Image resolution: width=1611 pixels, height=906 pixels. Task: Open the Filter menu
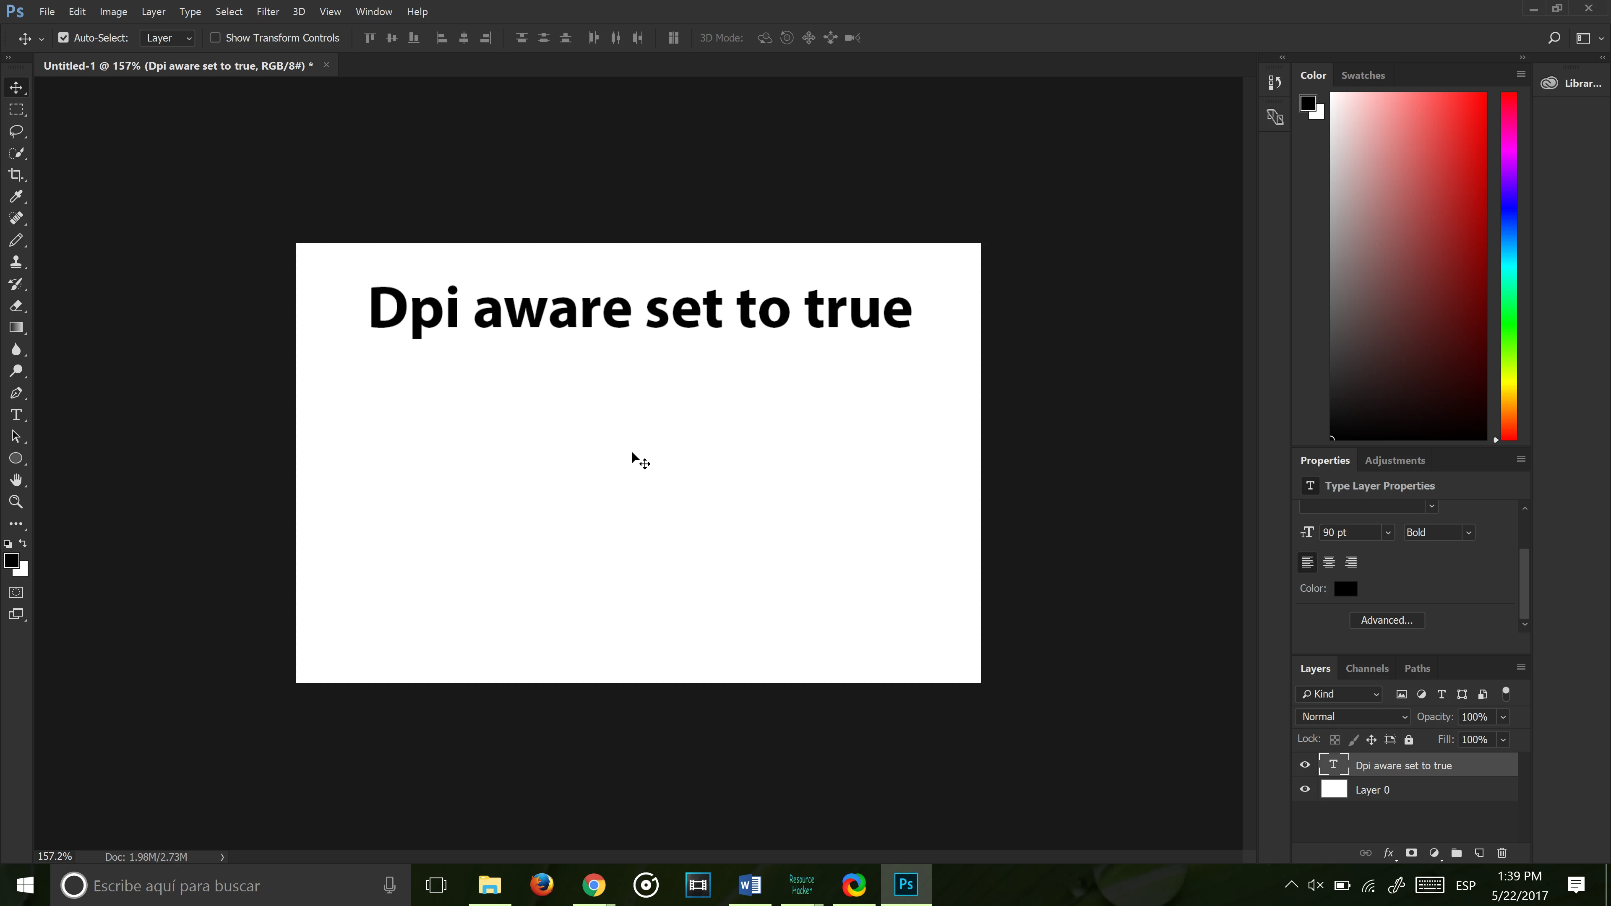(268, 12)
